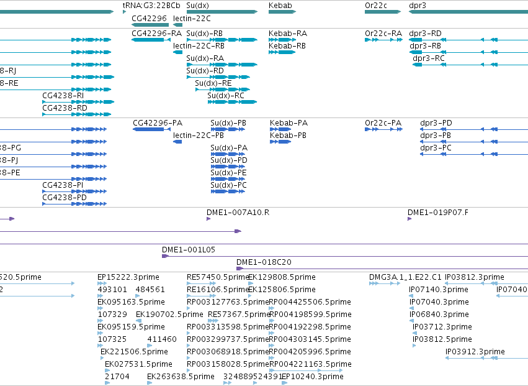Select EST EP10240.3prime

tap(285, 383)
